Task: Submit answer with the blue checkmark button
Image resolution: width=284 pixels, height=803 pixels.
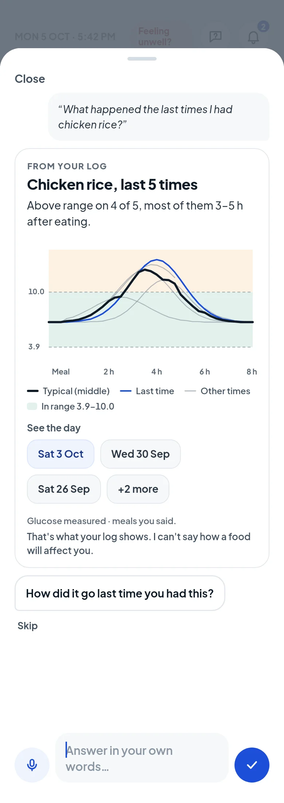Action: click(252, 765)
